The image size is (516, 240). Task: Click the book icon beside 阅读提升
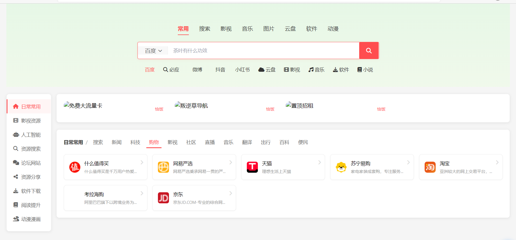point(16,205)
